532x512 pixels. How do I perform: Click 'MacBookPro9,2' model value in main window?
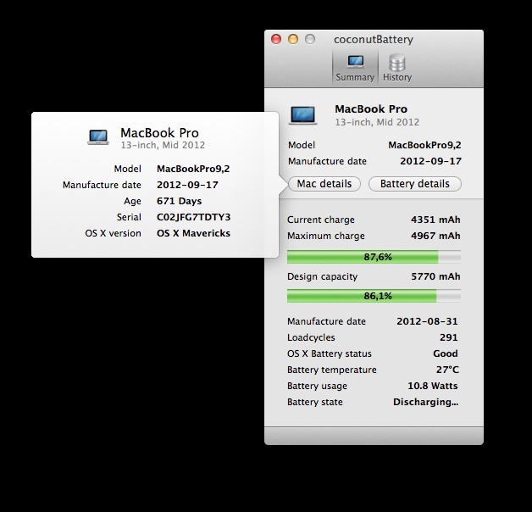[x=424, y=145]
